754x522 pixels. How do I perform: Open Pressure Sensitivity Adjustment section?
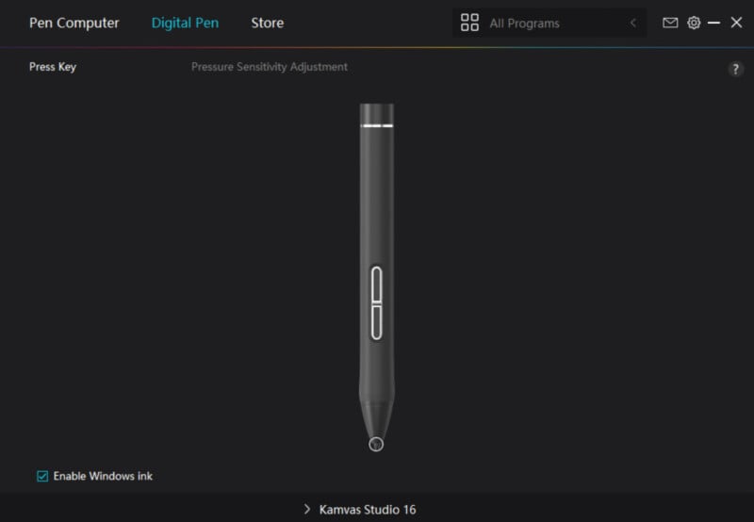pyautogui.click(x=270, y=67)
